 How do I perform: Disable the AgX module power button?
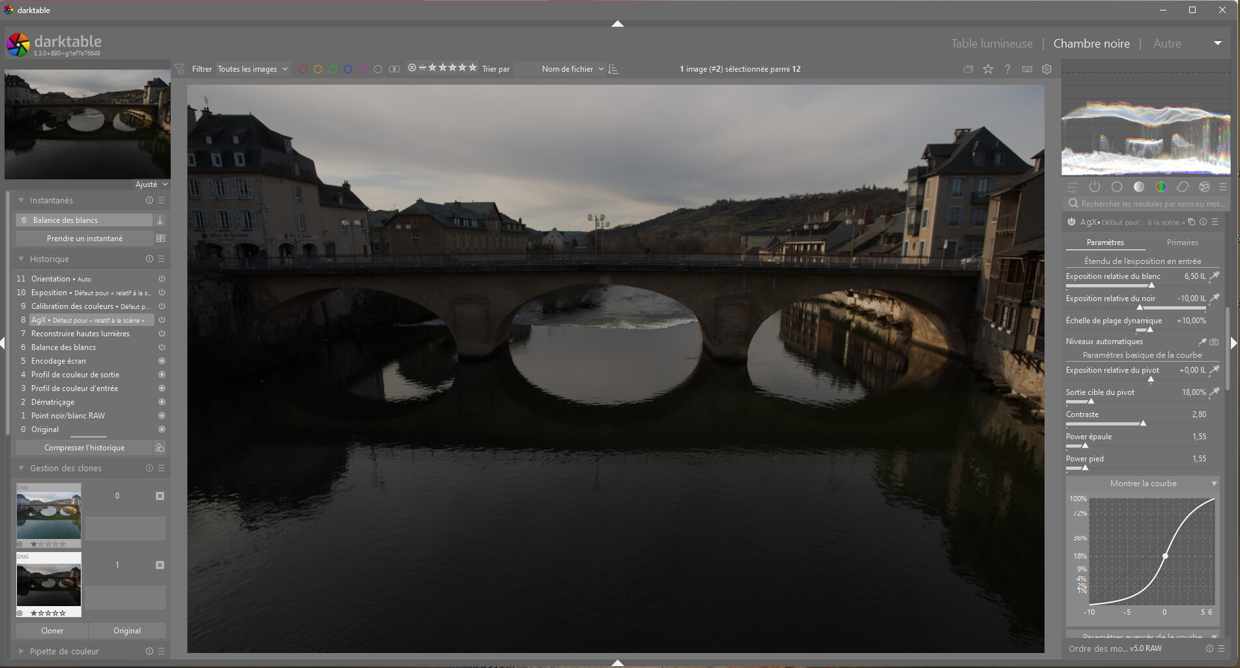[1071, 222]
